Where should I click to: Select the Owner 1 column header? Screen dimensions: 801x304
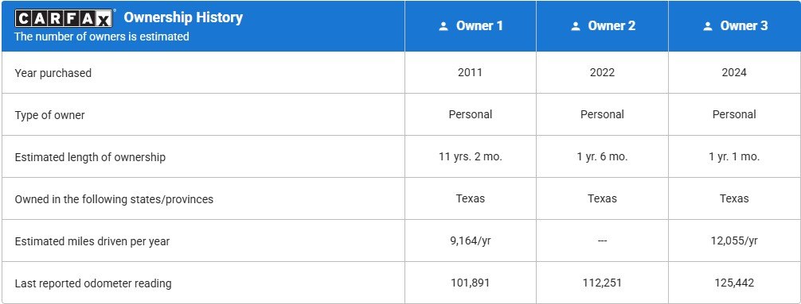coord(471,26)
